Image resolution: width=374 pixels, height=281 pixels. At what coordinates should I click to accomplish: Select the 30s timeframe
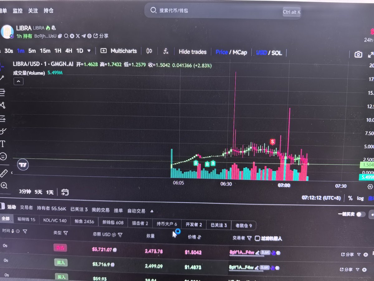pyautogui.click(x=9, y=51)
